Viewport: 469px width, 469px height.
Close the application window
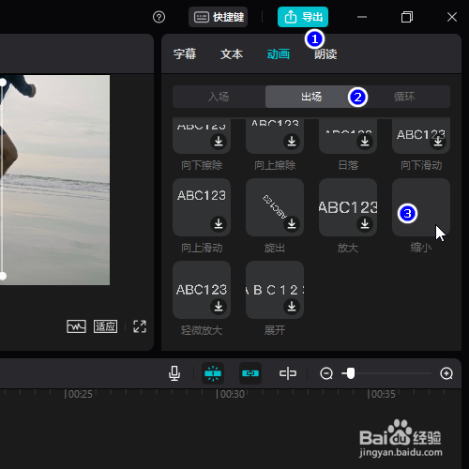(452, 17)
